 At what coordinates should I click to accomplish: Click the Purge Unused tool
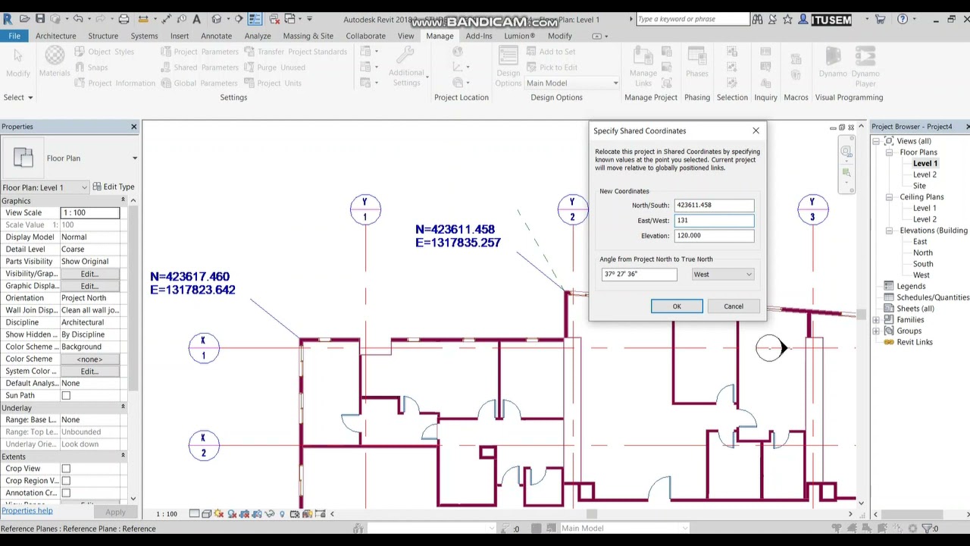pyautogui.click(x=274, y=67)
